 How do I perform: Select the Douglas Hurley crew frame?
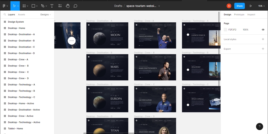click(155, 35)
